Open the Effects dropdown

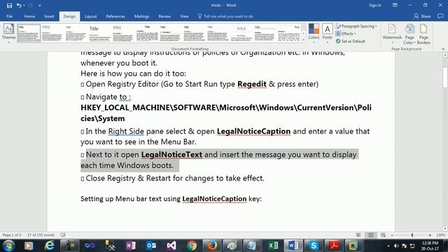346,34
